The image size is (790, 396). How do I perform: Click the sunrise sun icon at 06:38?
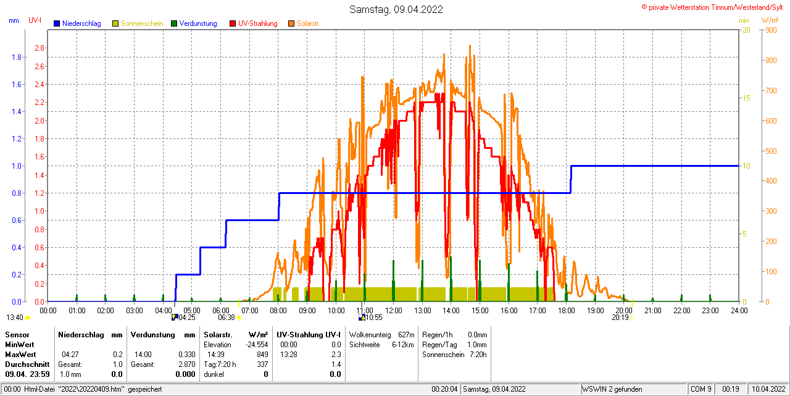point(239,318)
